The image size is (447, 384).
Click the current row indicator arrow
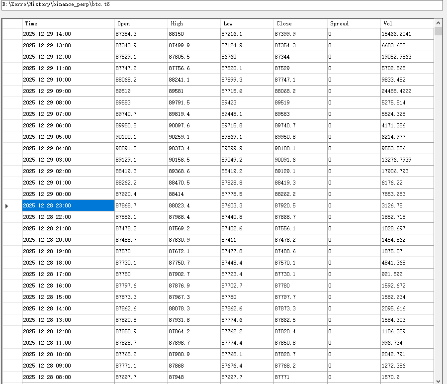point(6,205)
